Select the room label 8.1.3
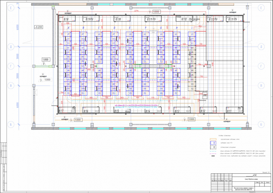Viewport: 273px width, 193px height. click(x=177, y=111)
